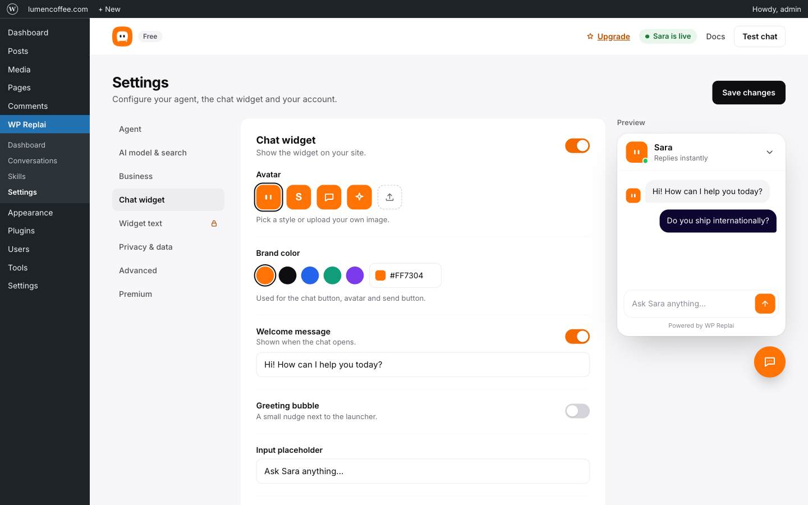Open the Docs link
Viewport: 808px width, 505px height.
tap(715, 36)
